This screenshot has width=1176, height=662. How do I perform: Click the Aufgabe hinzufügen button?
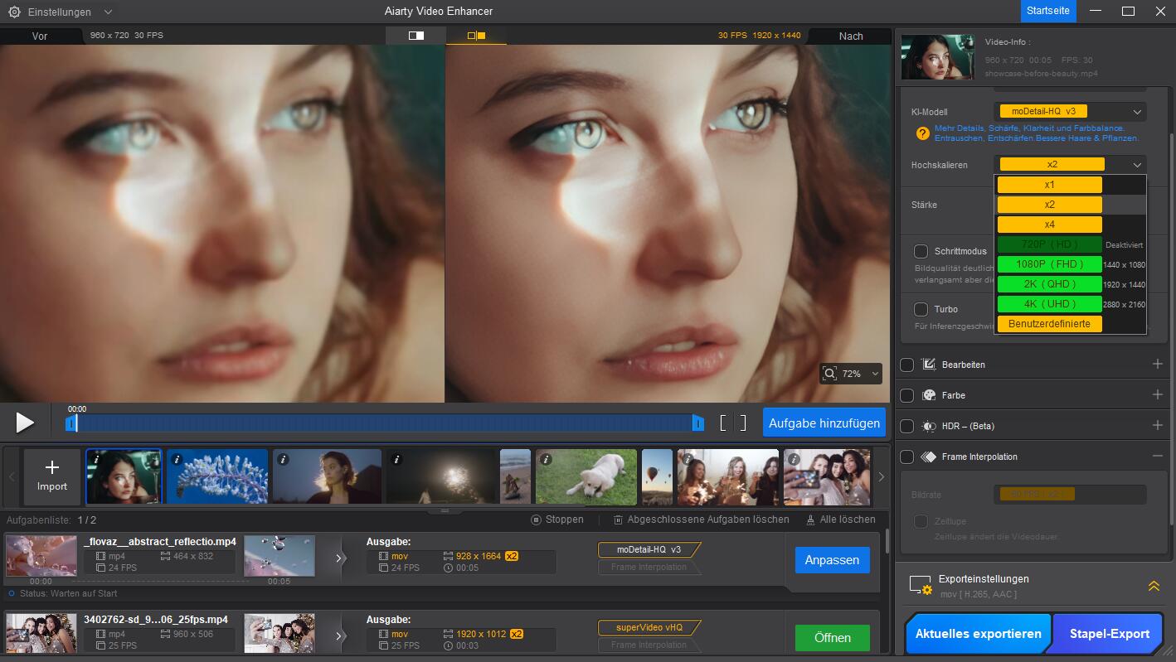(x=824, y=423)
